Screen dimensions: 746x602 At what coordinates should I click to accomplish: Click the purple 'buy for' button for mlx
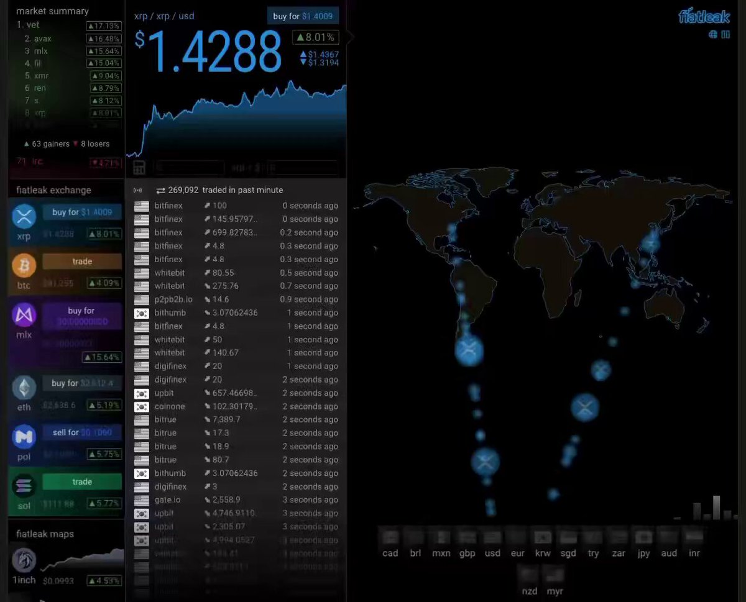[x=81, y=316]
